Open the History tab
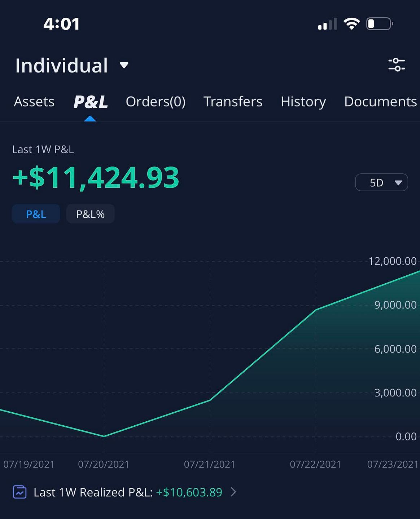420x519 pixels. pyautogui.click(x=303, y=102)
